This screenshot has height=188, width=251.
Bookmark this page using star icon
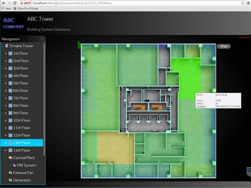tap(243, 3)
